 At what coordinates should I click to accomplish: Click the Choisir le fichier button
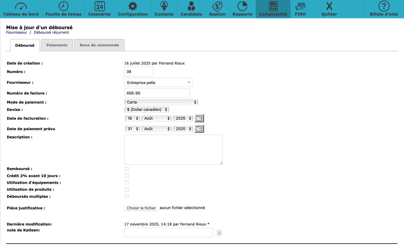pyautogui.click(x=141, y=208)
